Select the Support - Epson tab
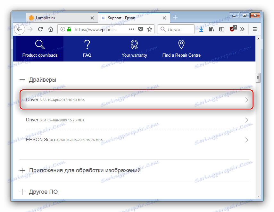 [134, 18]
